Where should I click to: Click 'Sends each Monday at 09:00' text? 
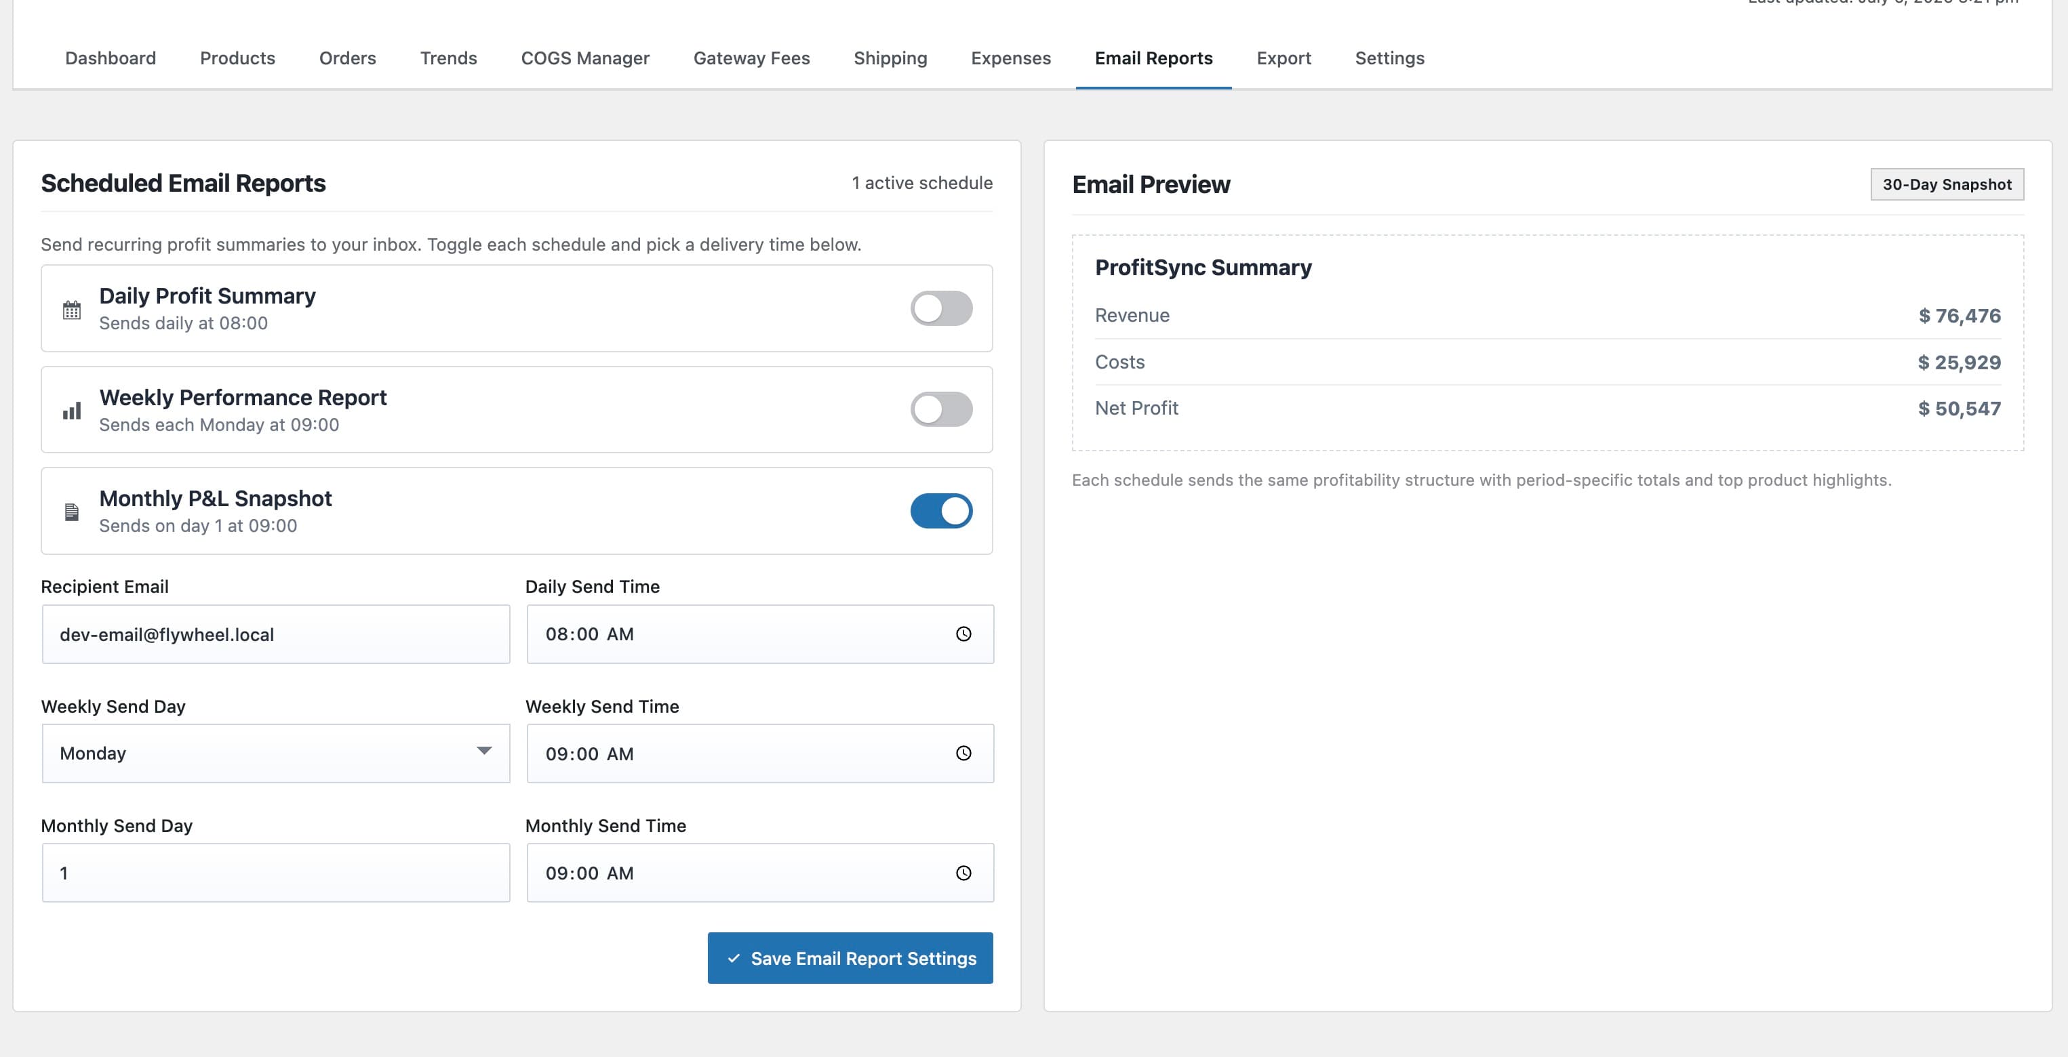[218, 424]
